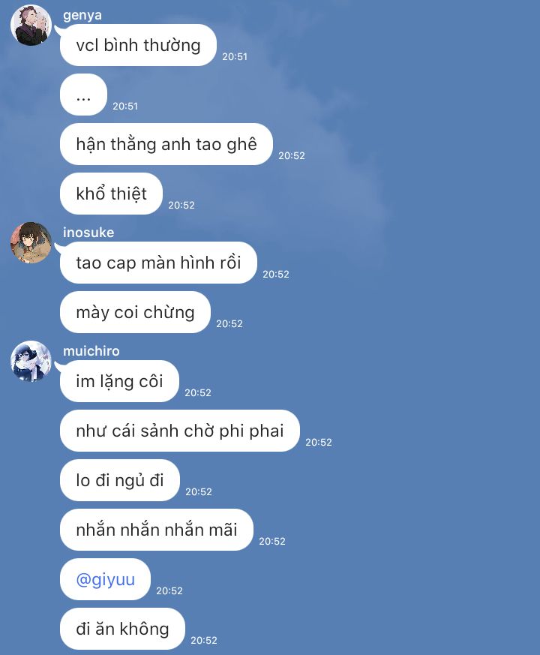Select the 'vcl bình thường' message bubble
This screenshot has width=540, height=655.
138,45
